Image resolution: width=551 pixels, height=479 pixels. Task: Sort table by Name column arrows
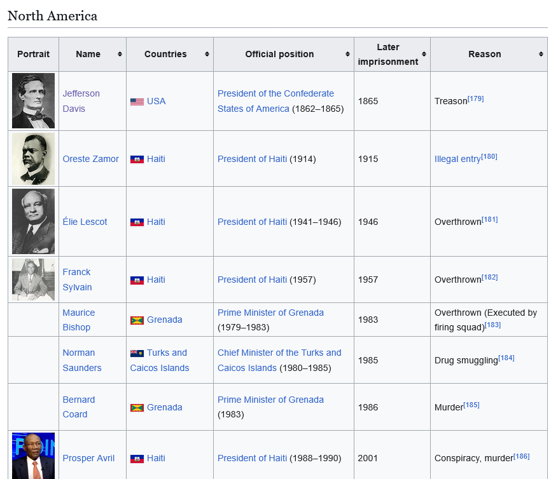tap(120, 54)
